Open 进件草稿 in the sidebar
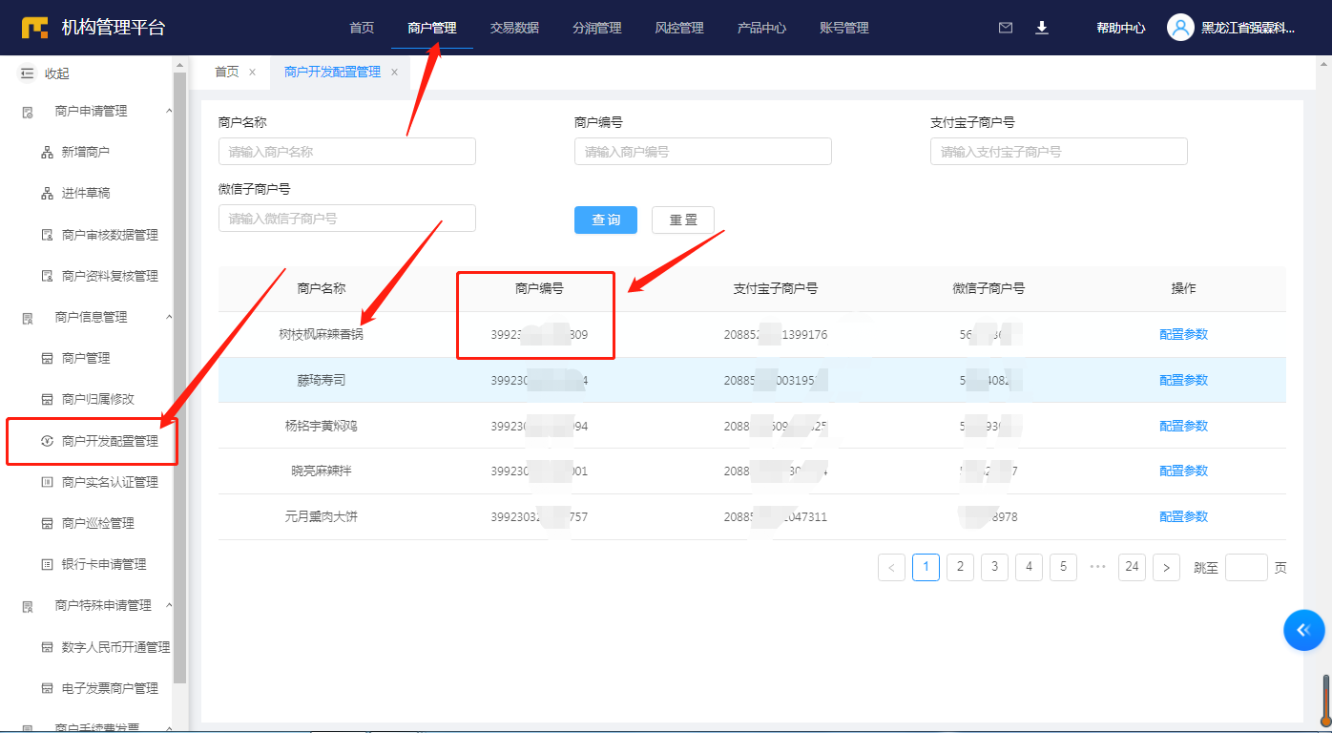Viewport: 1332px width, 733px height. pos(85,193)
